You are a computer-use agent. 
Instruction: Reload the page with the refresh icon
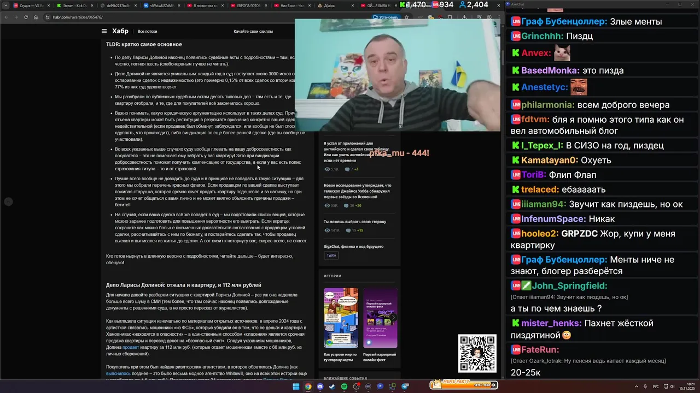pyautogui.click(x=26, y=17)
